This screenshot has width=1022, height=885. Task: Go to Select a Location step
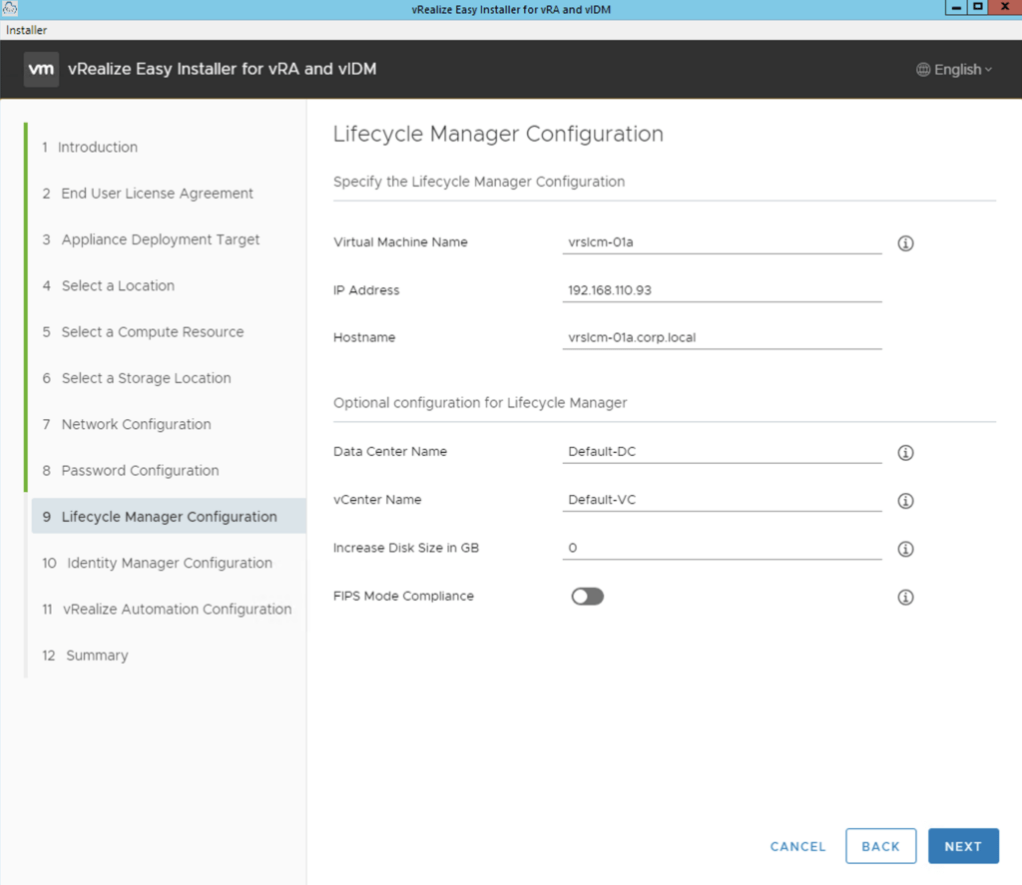click(108, 286)
